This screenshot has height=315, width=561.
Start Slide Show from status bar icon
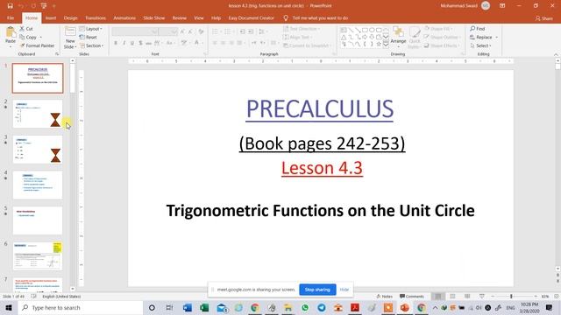tap(482, 297)
